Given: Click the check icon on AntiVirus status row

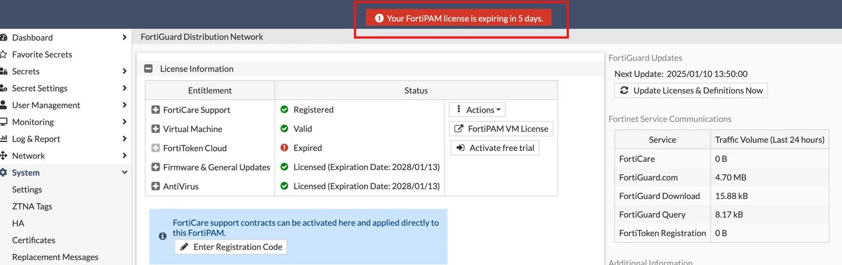Looking at the screenshot, I should (285, 186).
